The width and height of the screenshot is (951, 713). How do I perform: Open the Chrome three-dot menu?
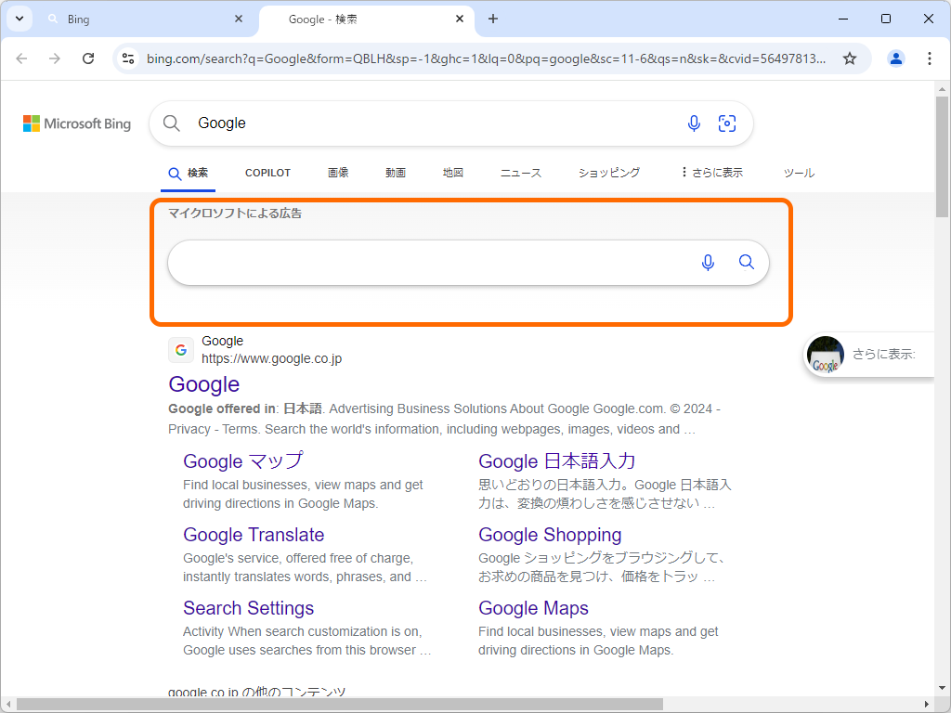click(x=930, y=58)
